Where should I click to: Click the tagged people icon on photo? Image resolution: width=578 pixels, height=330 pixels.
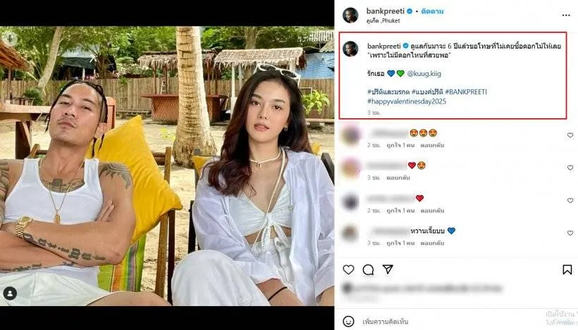click(x=10, y=293)
